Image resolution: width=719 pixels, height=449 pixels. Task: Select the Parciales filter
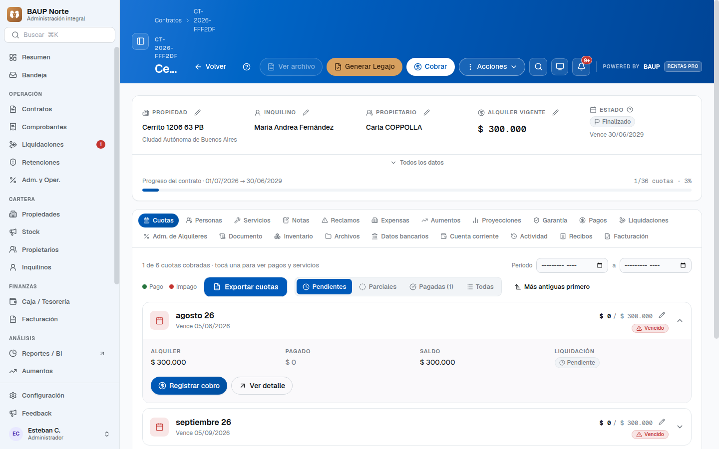(377, 287)
